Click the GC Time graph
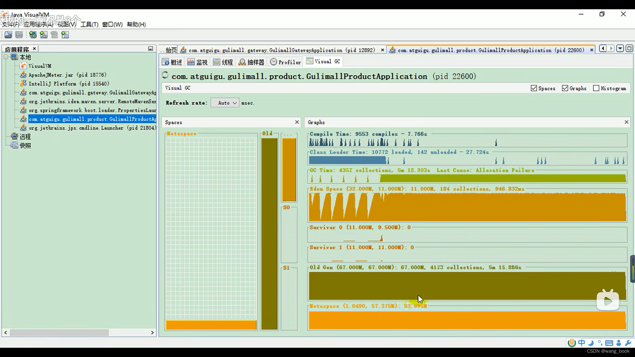635x357 pixels. [467, 178]
